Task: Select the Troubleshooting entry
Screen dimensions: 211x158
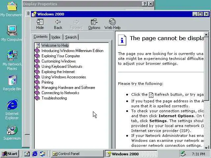Action: [x=54, y=98]
